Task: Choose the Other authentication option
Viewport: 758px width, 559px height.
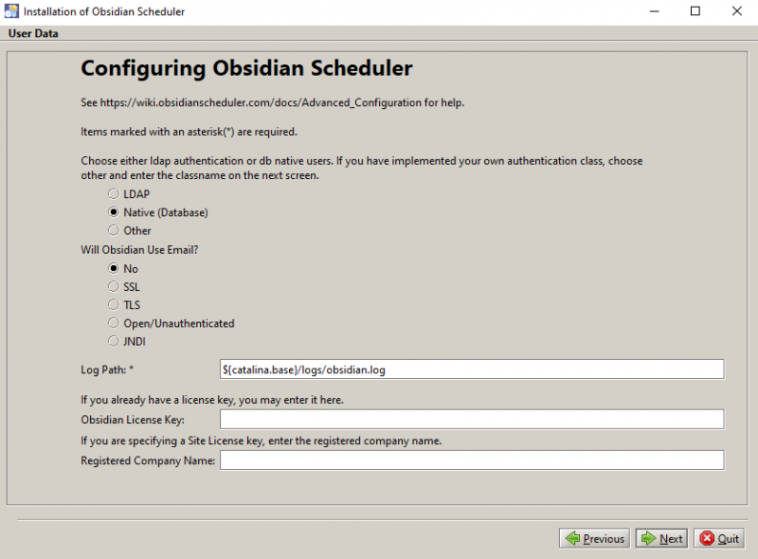Action: pos(114,230)
